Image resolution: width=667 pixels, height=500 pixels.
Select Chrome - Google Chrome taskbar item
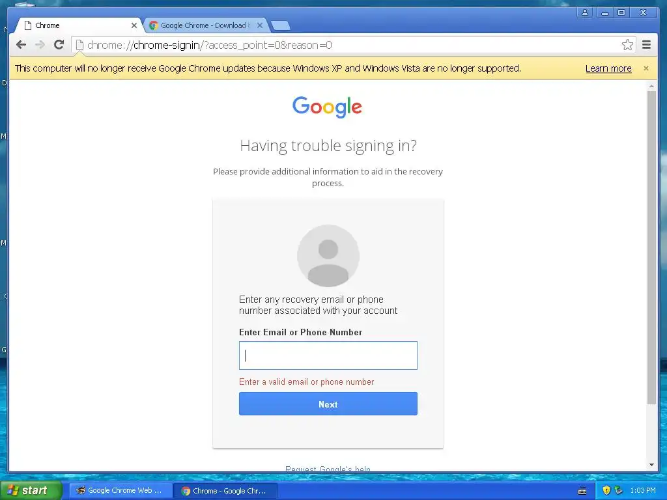point(225,491)
